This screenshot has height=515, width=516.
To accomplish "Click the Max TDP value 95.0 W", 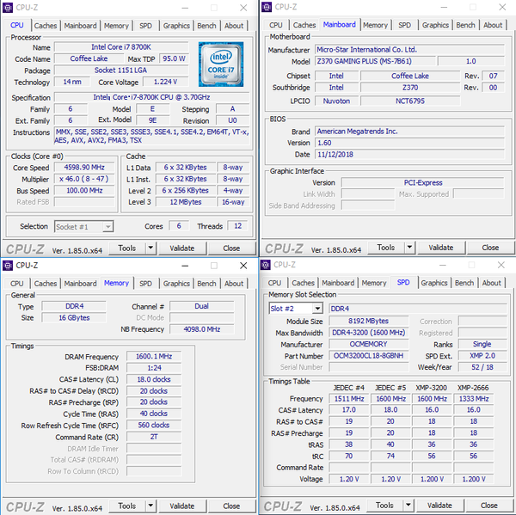I will 174,58.
